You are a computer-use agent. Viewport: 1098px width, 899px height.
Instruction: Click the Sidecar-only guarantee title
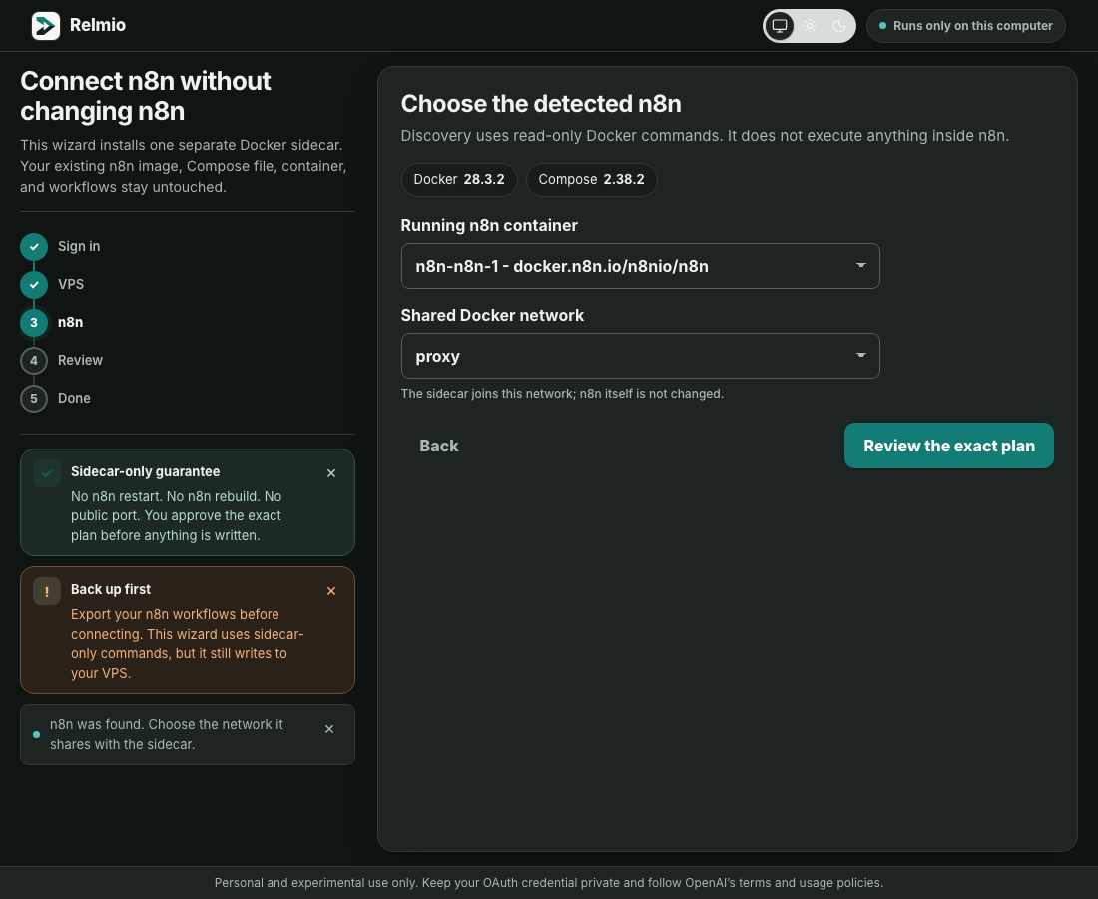(145, 471)
